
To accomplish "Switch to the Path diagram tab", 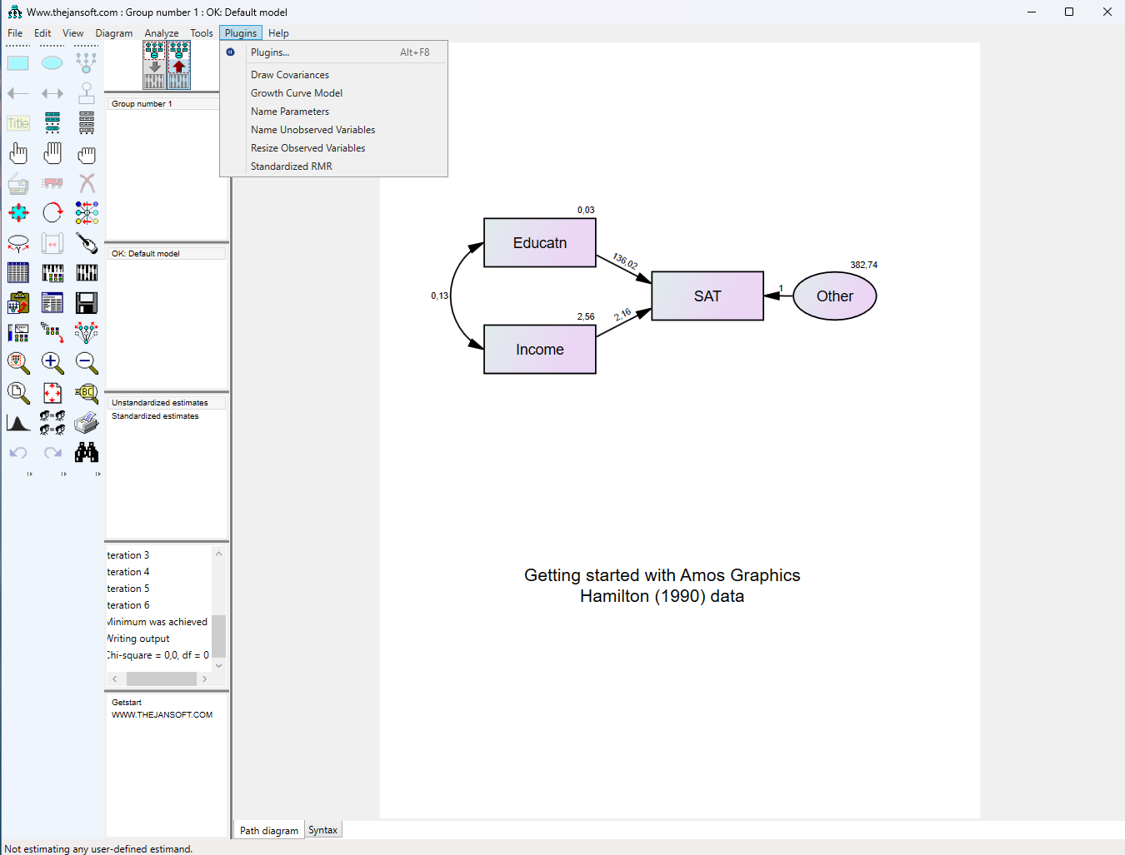I will coord(269,830).
